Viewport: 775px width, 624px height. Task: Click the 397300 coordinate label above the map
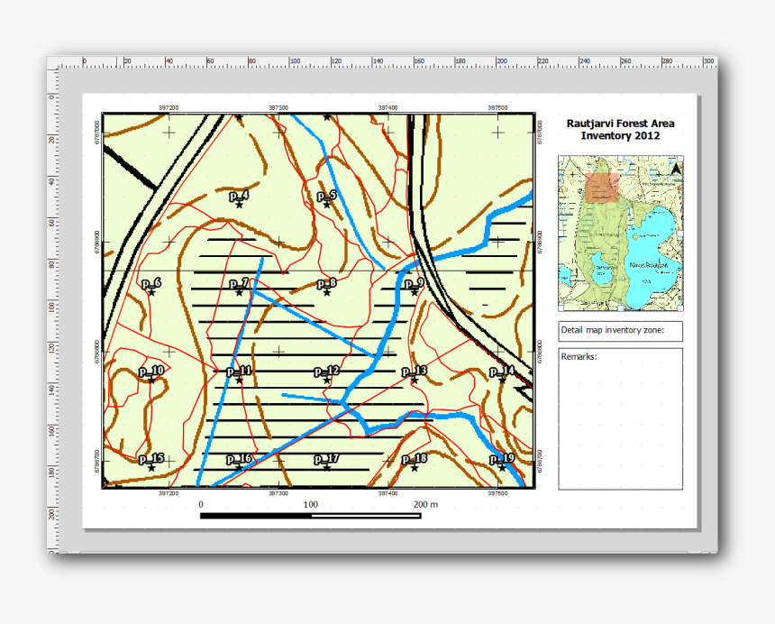point(280,106)
